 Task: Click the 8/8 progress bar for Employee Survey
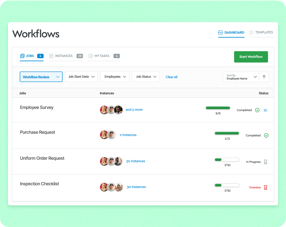(218, 107)
